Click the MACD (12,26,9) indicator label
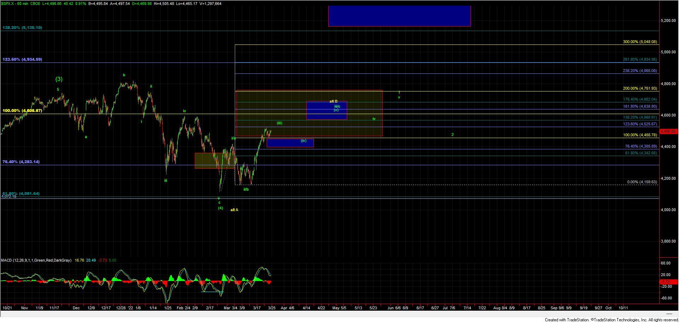Image resolution: width=679 pixels, height=322 pixels. pyautogui.click(x=36, y=260)
